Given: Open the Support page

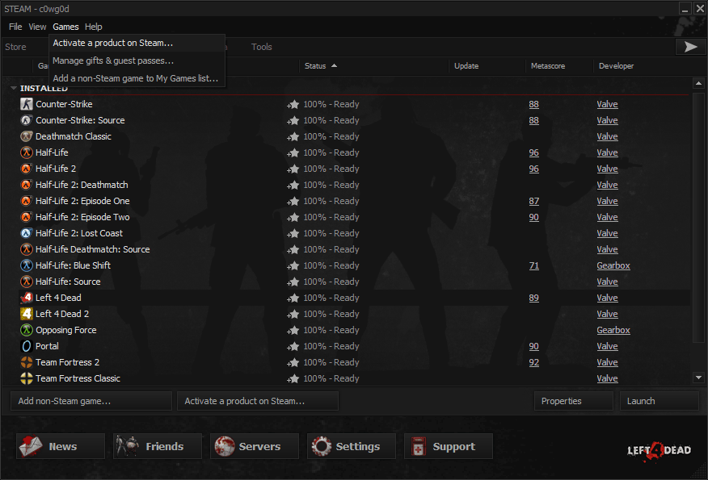Looking at the screenshot, I should [x=449, y=446].
